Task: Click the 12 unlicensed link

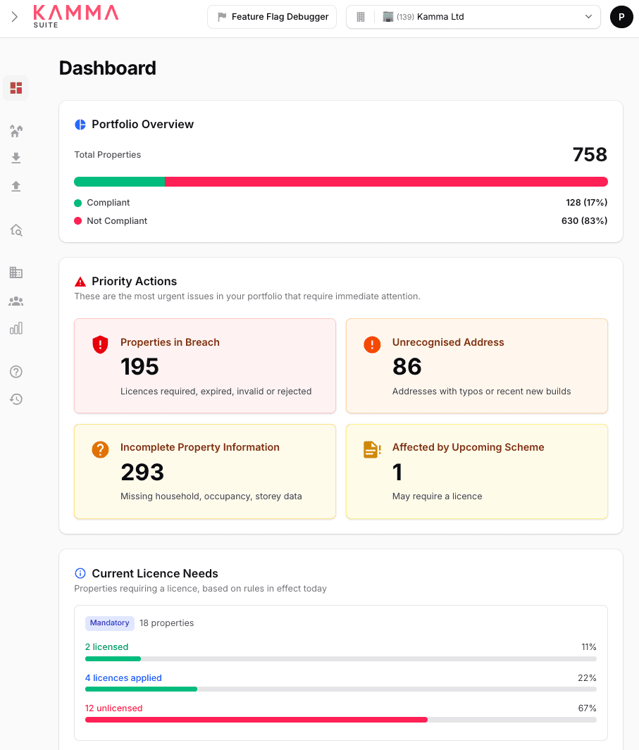Action: (114, 708)
